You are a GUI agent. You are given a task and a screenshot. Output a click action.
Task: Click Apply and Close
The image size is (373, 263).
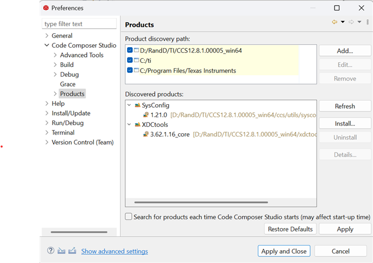[284, 251]
